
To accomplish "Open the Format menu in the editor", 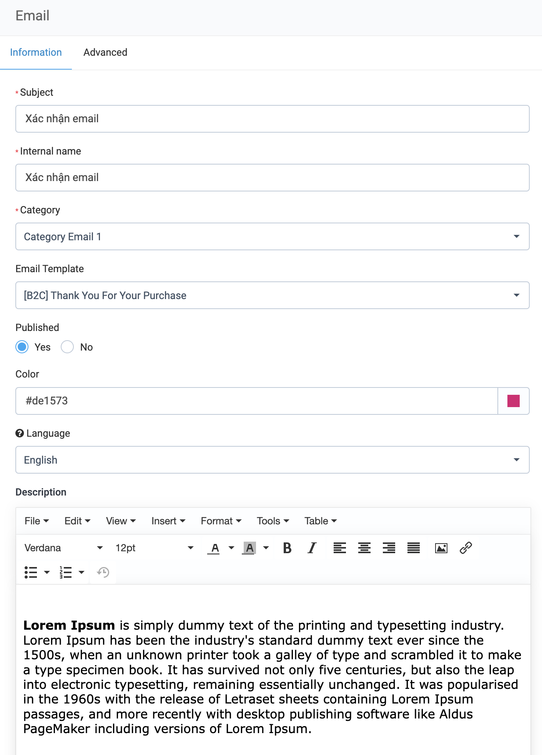I will tap(221, 521).
